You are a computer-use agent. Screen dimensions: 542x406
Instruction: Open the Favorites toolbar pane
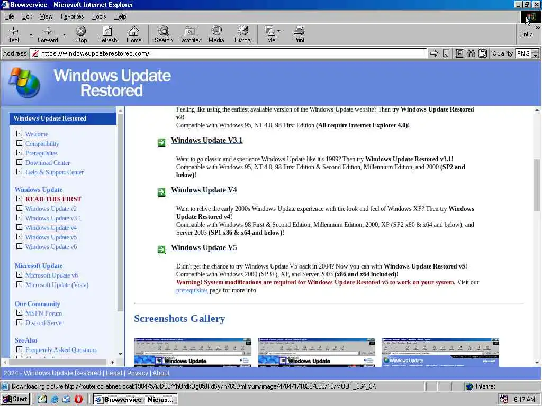coord(190,34)
